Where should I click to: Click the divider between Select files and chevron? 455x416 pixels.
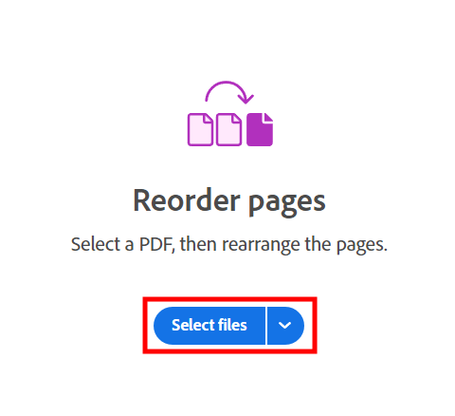266,326
